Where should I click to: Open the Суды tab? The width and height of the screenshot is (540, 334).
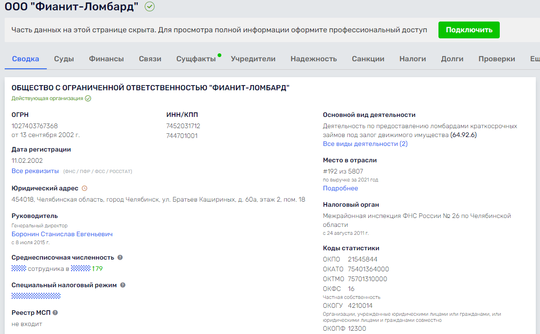coord(64,59)
